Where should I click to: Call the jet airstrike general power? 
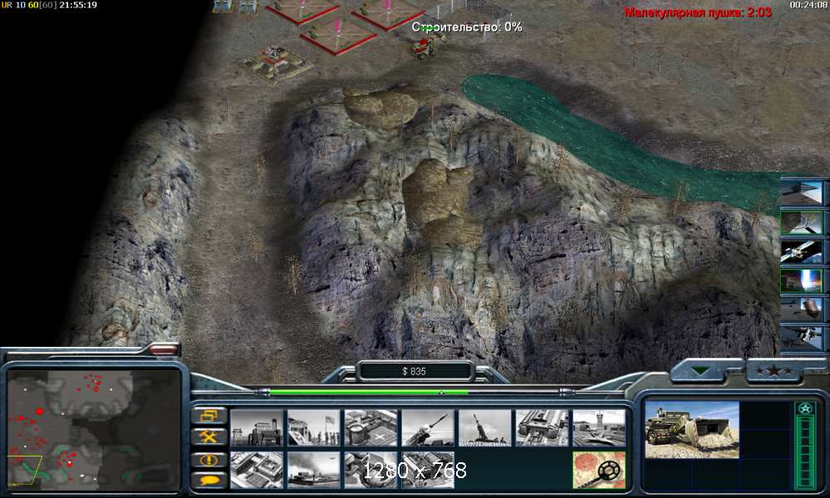(x=802, y=339)
